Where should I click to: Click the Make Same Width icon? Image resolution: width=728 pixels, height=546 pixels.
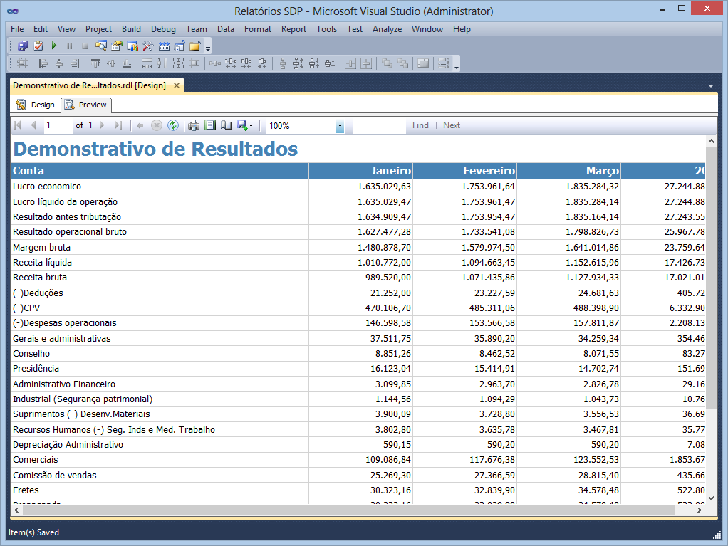click(x=147, y=63)
